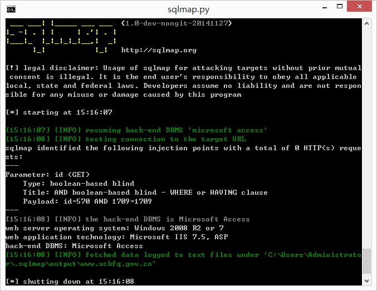377x291 pixels.
Task: Click version string 1.0-dev-nongit-20141127
Action: (177, 23)
